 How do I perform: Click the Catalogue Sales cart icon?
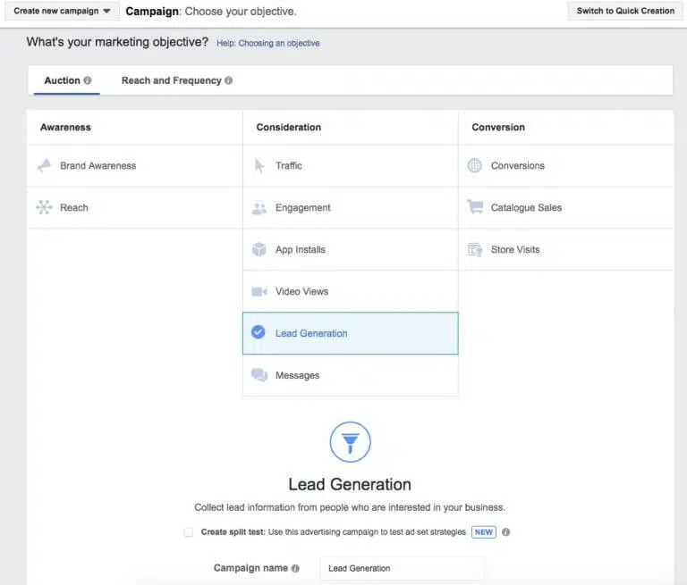click(x=475, y=208)
